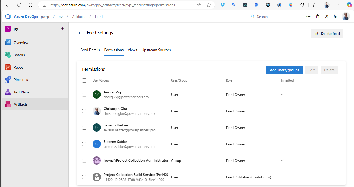354x187 pixels.
Task: Select the Siebren Sabbe row checkbox
Action: [84, 144]
